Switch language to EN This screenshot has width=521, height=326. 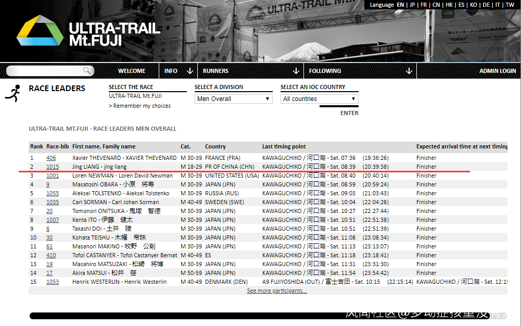tap(400, 5)
